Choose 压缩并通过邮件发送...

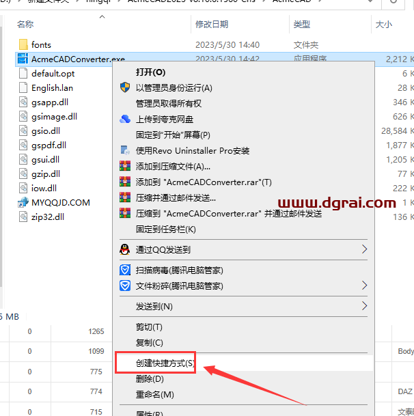tap(176, 198)
